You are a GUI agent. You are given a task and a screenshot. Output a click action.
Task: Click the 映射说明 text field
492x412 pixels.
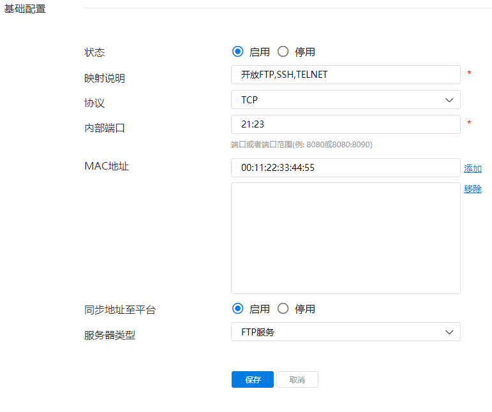tap(345, 75)
